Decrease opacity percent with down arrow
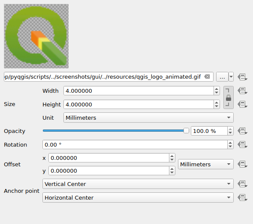The image size is (253, 224). (230, 133)
